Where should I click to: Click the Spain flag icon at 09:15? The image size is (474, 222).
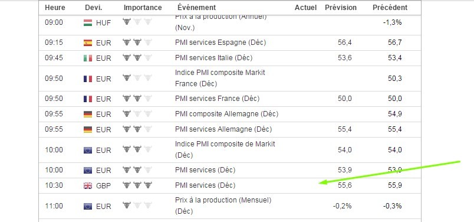(88, 43)
